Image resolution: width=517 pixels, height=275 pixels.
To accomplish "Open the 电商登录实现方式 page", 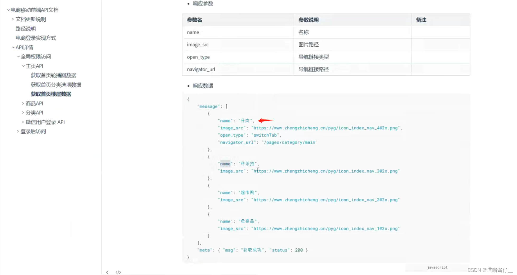I will coord(35,38).
